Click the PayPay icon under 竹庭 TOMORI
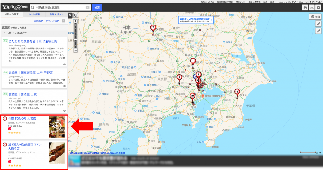323x170 pixels. click(x=9, y=129)
